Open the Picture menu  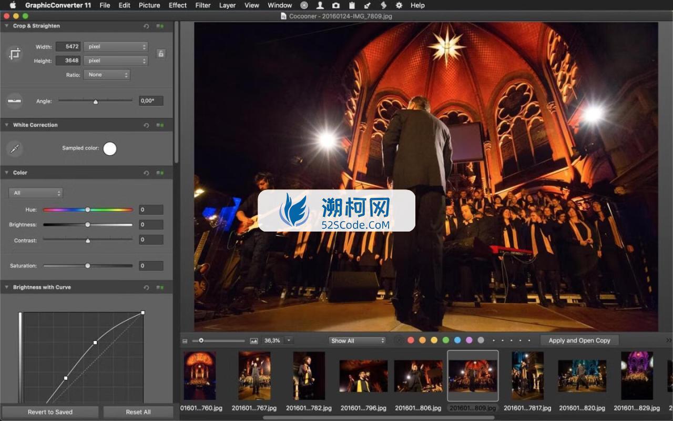click(149, 5)
